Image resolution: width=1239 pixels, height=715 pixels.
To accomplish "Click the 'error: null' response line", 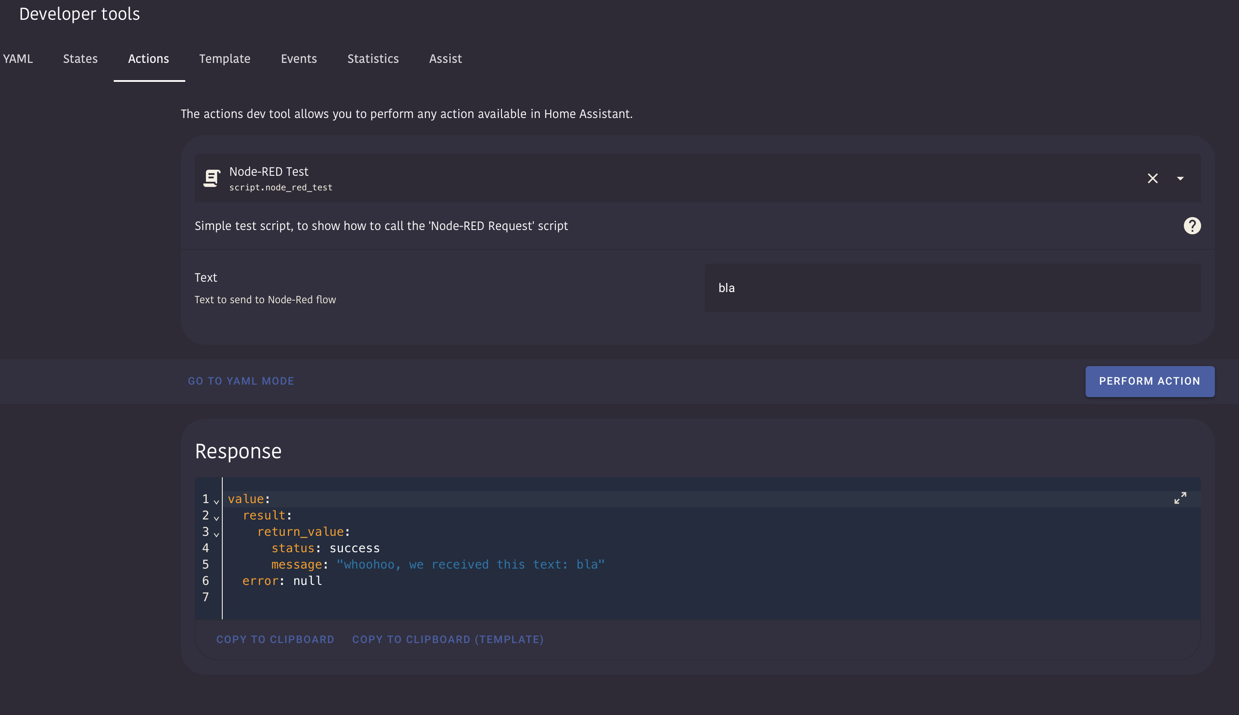I will (282, 581).
